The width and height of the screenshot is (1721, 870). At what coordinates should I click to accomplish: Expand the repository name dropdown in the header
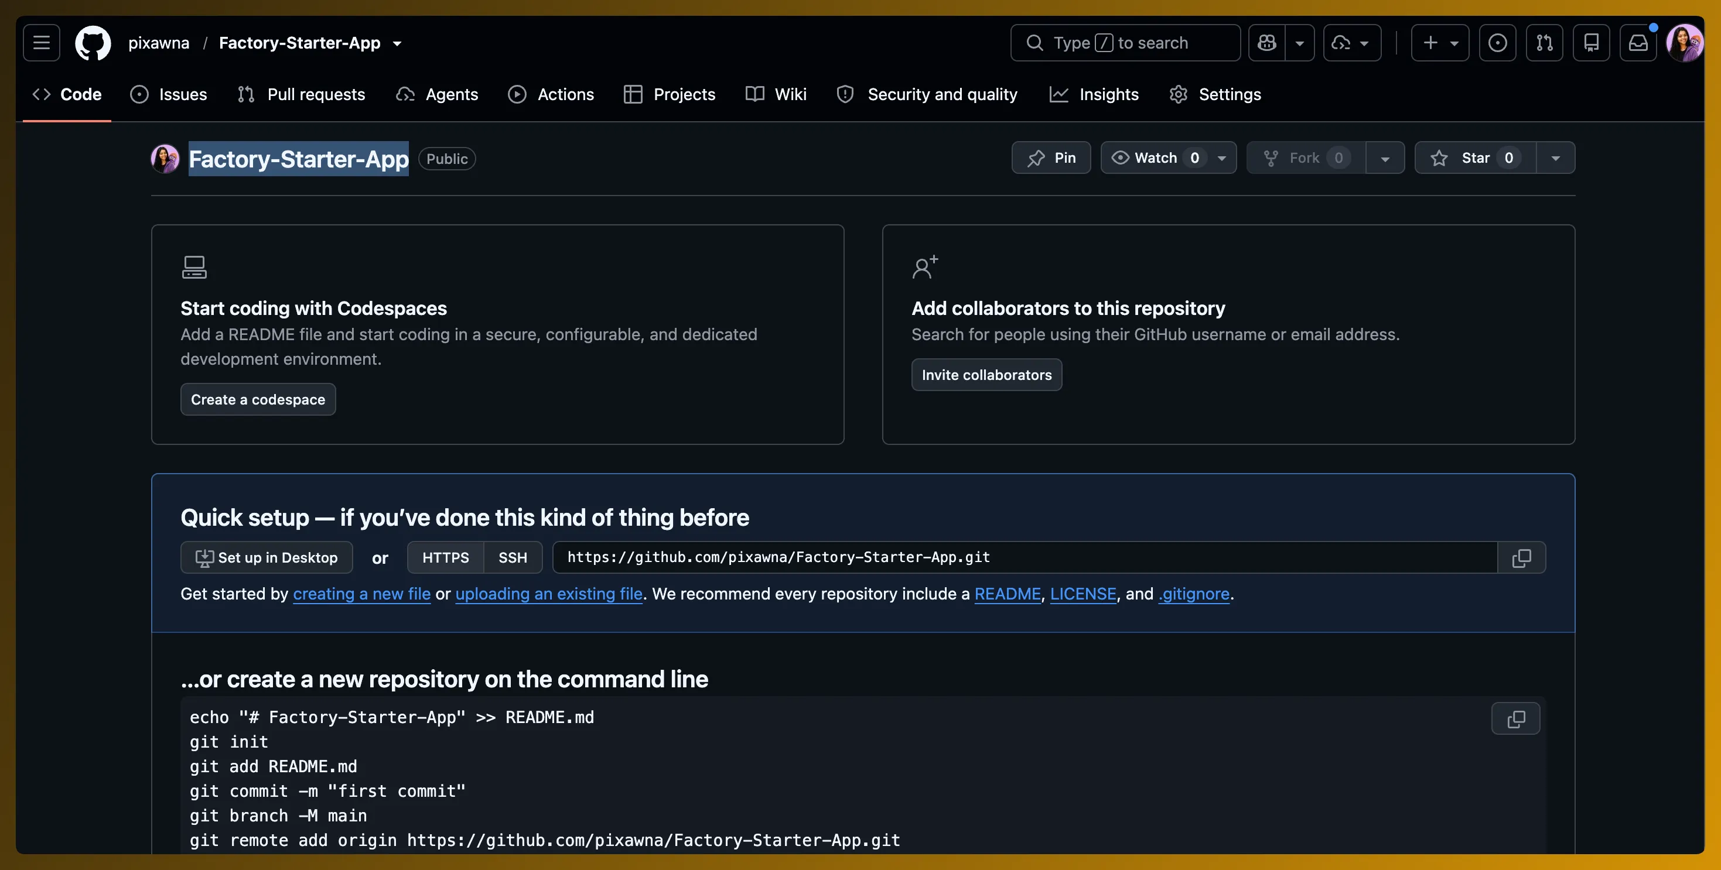click(x=397, y=43)
